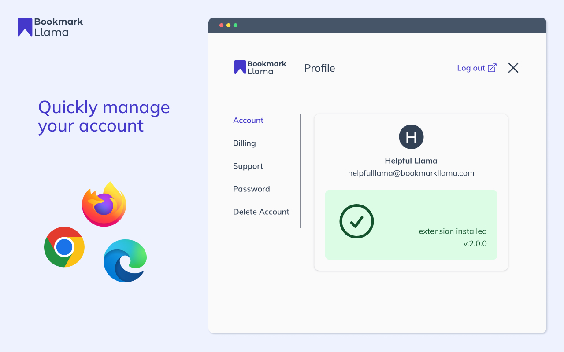Open the Account section
The height and width of the screenshot is (352, 564).
[x=248, y=120]
